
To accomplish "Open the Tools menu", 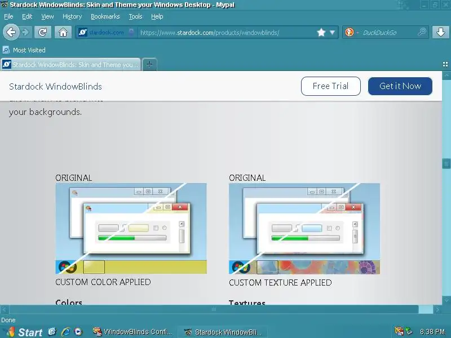I will click(x=135, y=17).
